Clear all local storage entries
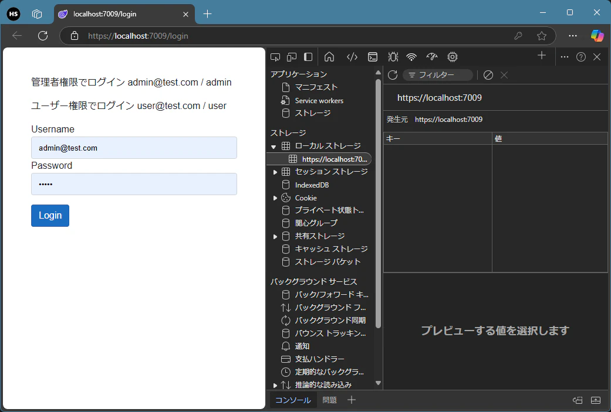This screenshot has height=412, width=611. pyautogui.click(x=488, y=75)
